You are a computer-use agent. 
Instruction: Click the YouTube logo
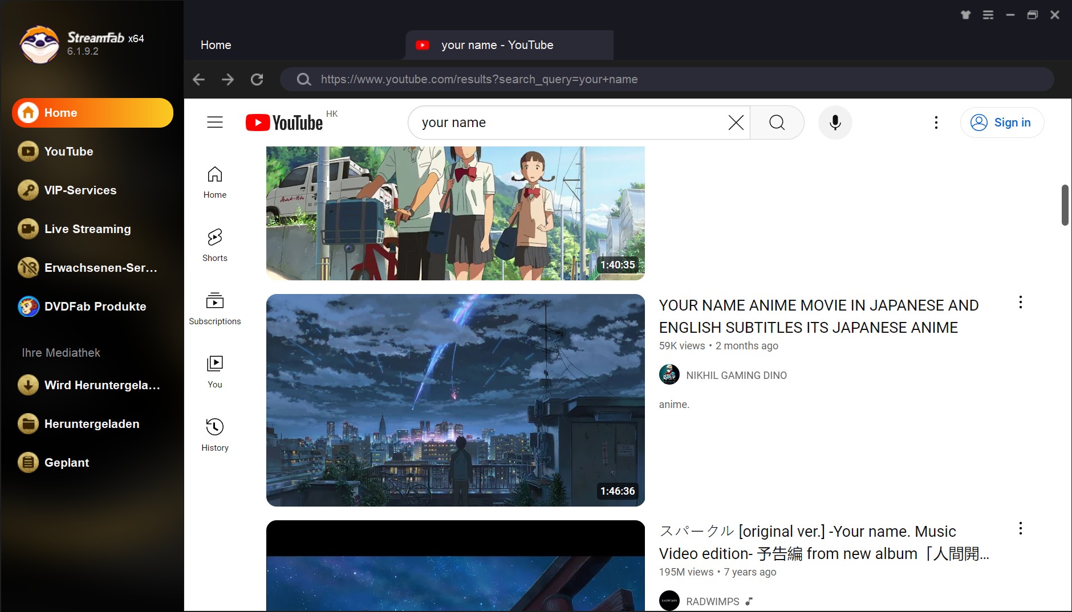284,123
